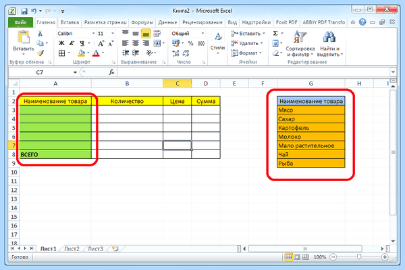The height and width of the screenshot is (270, 405).
Task: Apply the red font color
Action: click(x=96, y=53)
